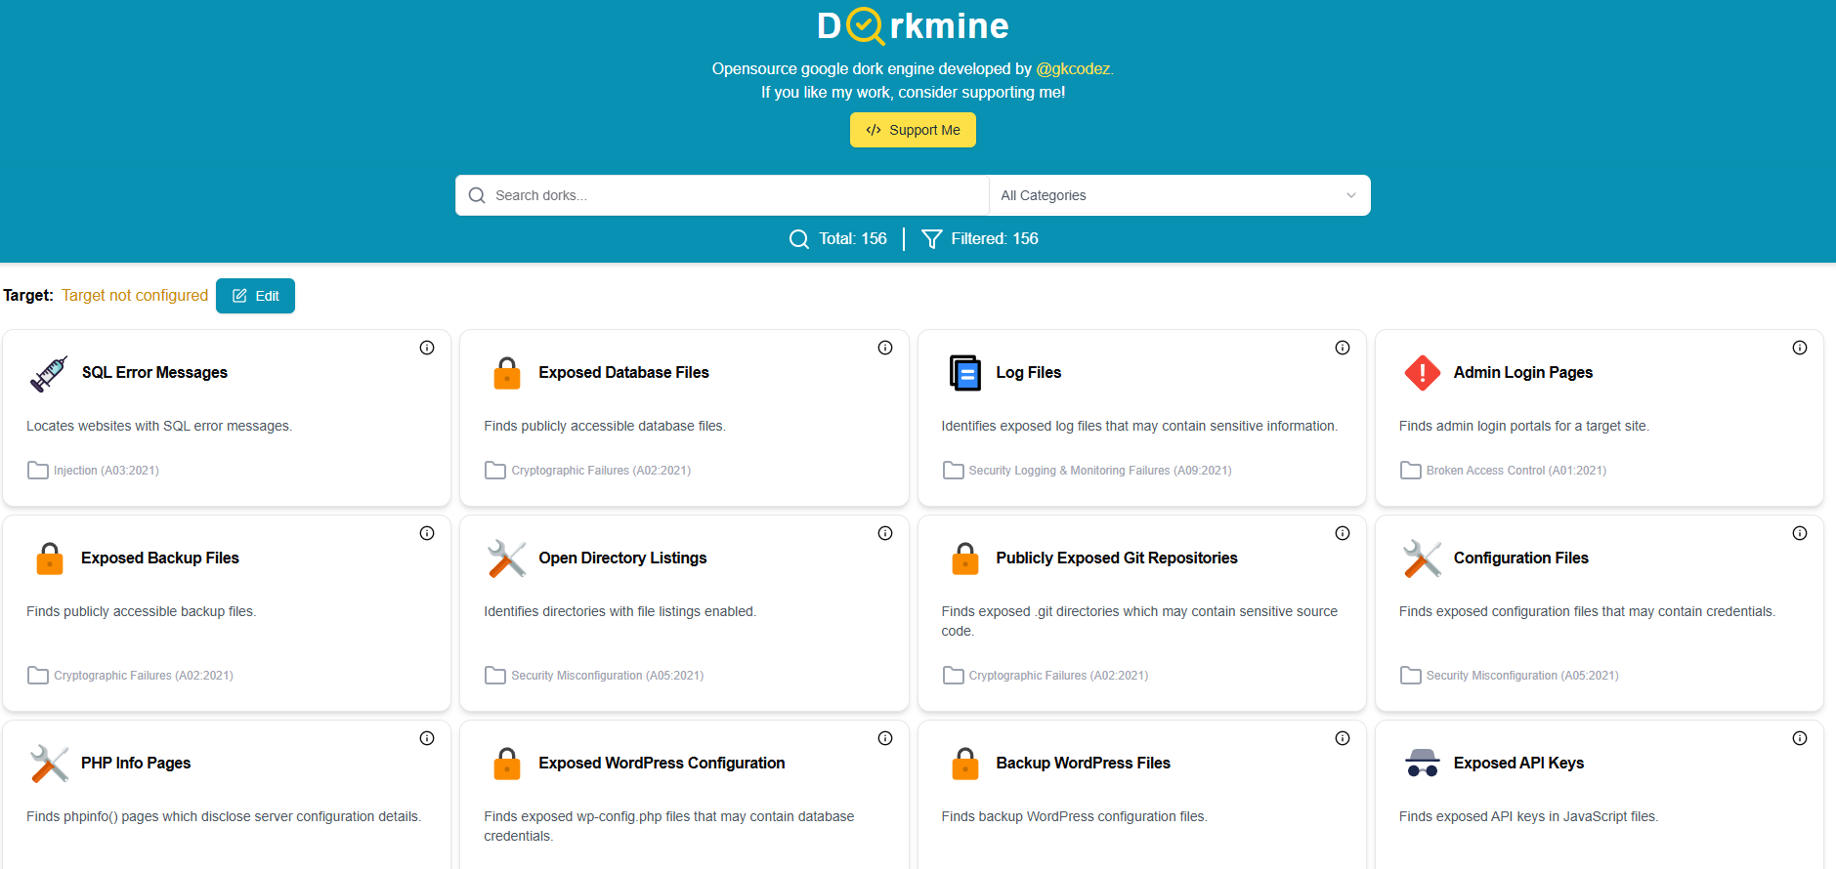This screenshot has width=1836, height=869.
Task: Open info icon for Exposed Database Files
Action: tap(885, 348)
